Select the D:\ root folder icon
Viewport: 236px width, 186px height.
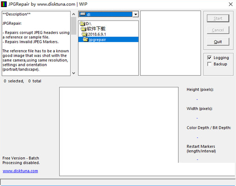pyautogui.click(x=82, y=24)
